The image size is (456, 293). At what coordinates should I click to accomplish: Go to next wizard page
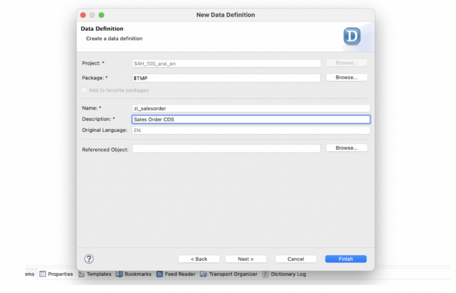[x=246, y=259]
